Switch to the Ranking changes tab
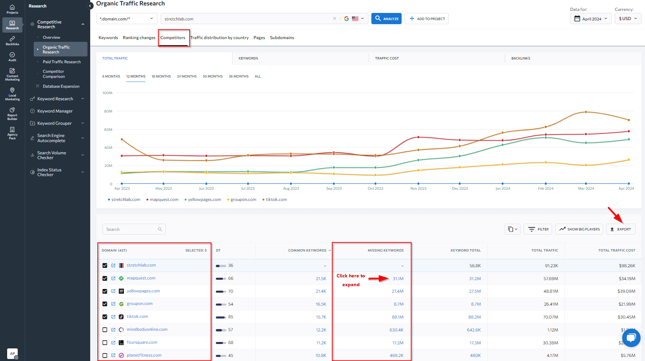 [139, 38]
